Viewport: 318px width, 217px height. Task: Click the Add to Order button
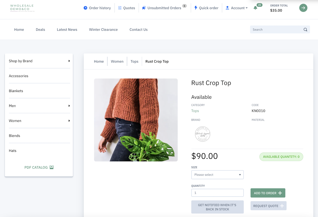[268, 193]
